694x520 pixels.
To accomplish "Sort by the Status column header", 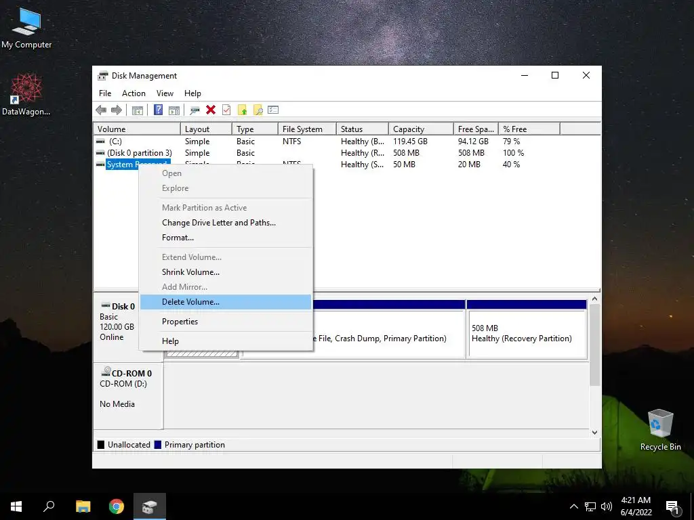I will click(363, 129).
